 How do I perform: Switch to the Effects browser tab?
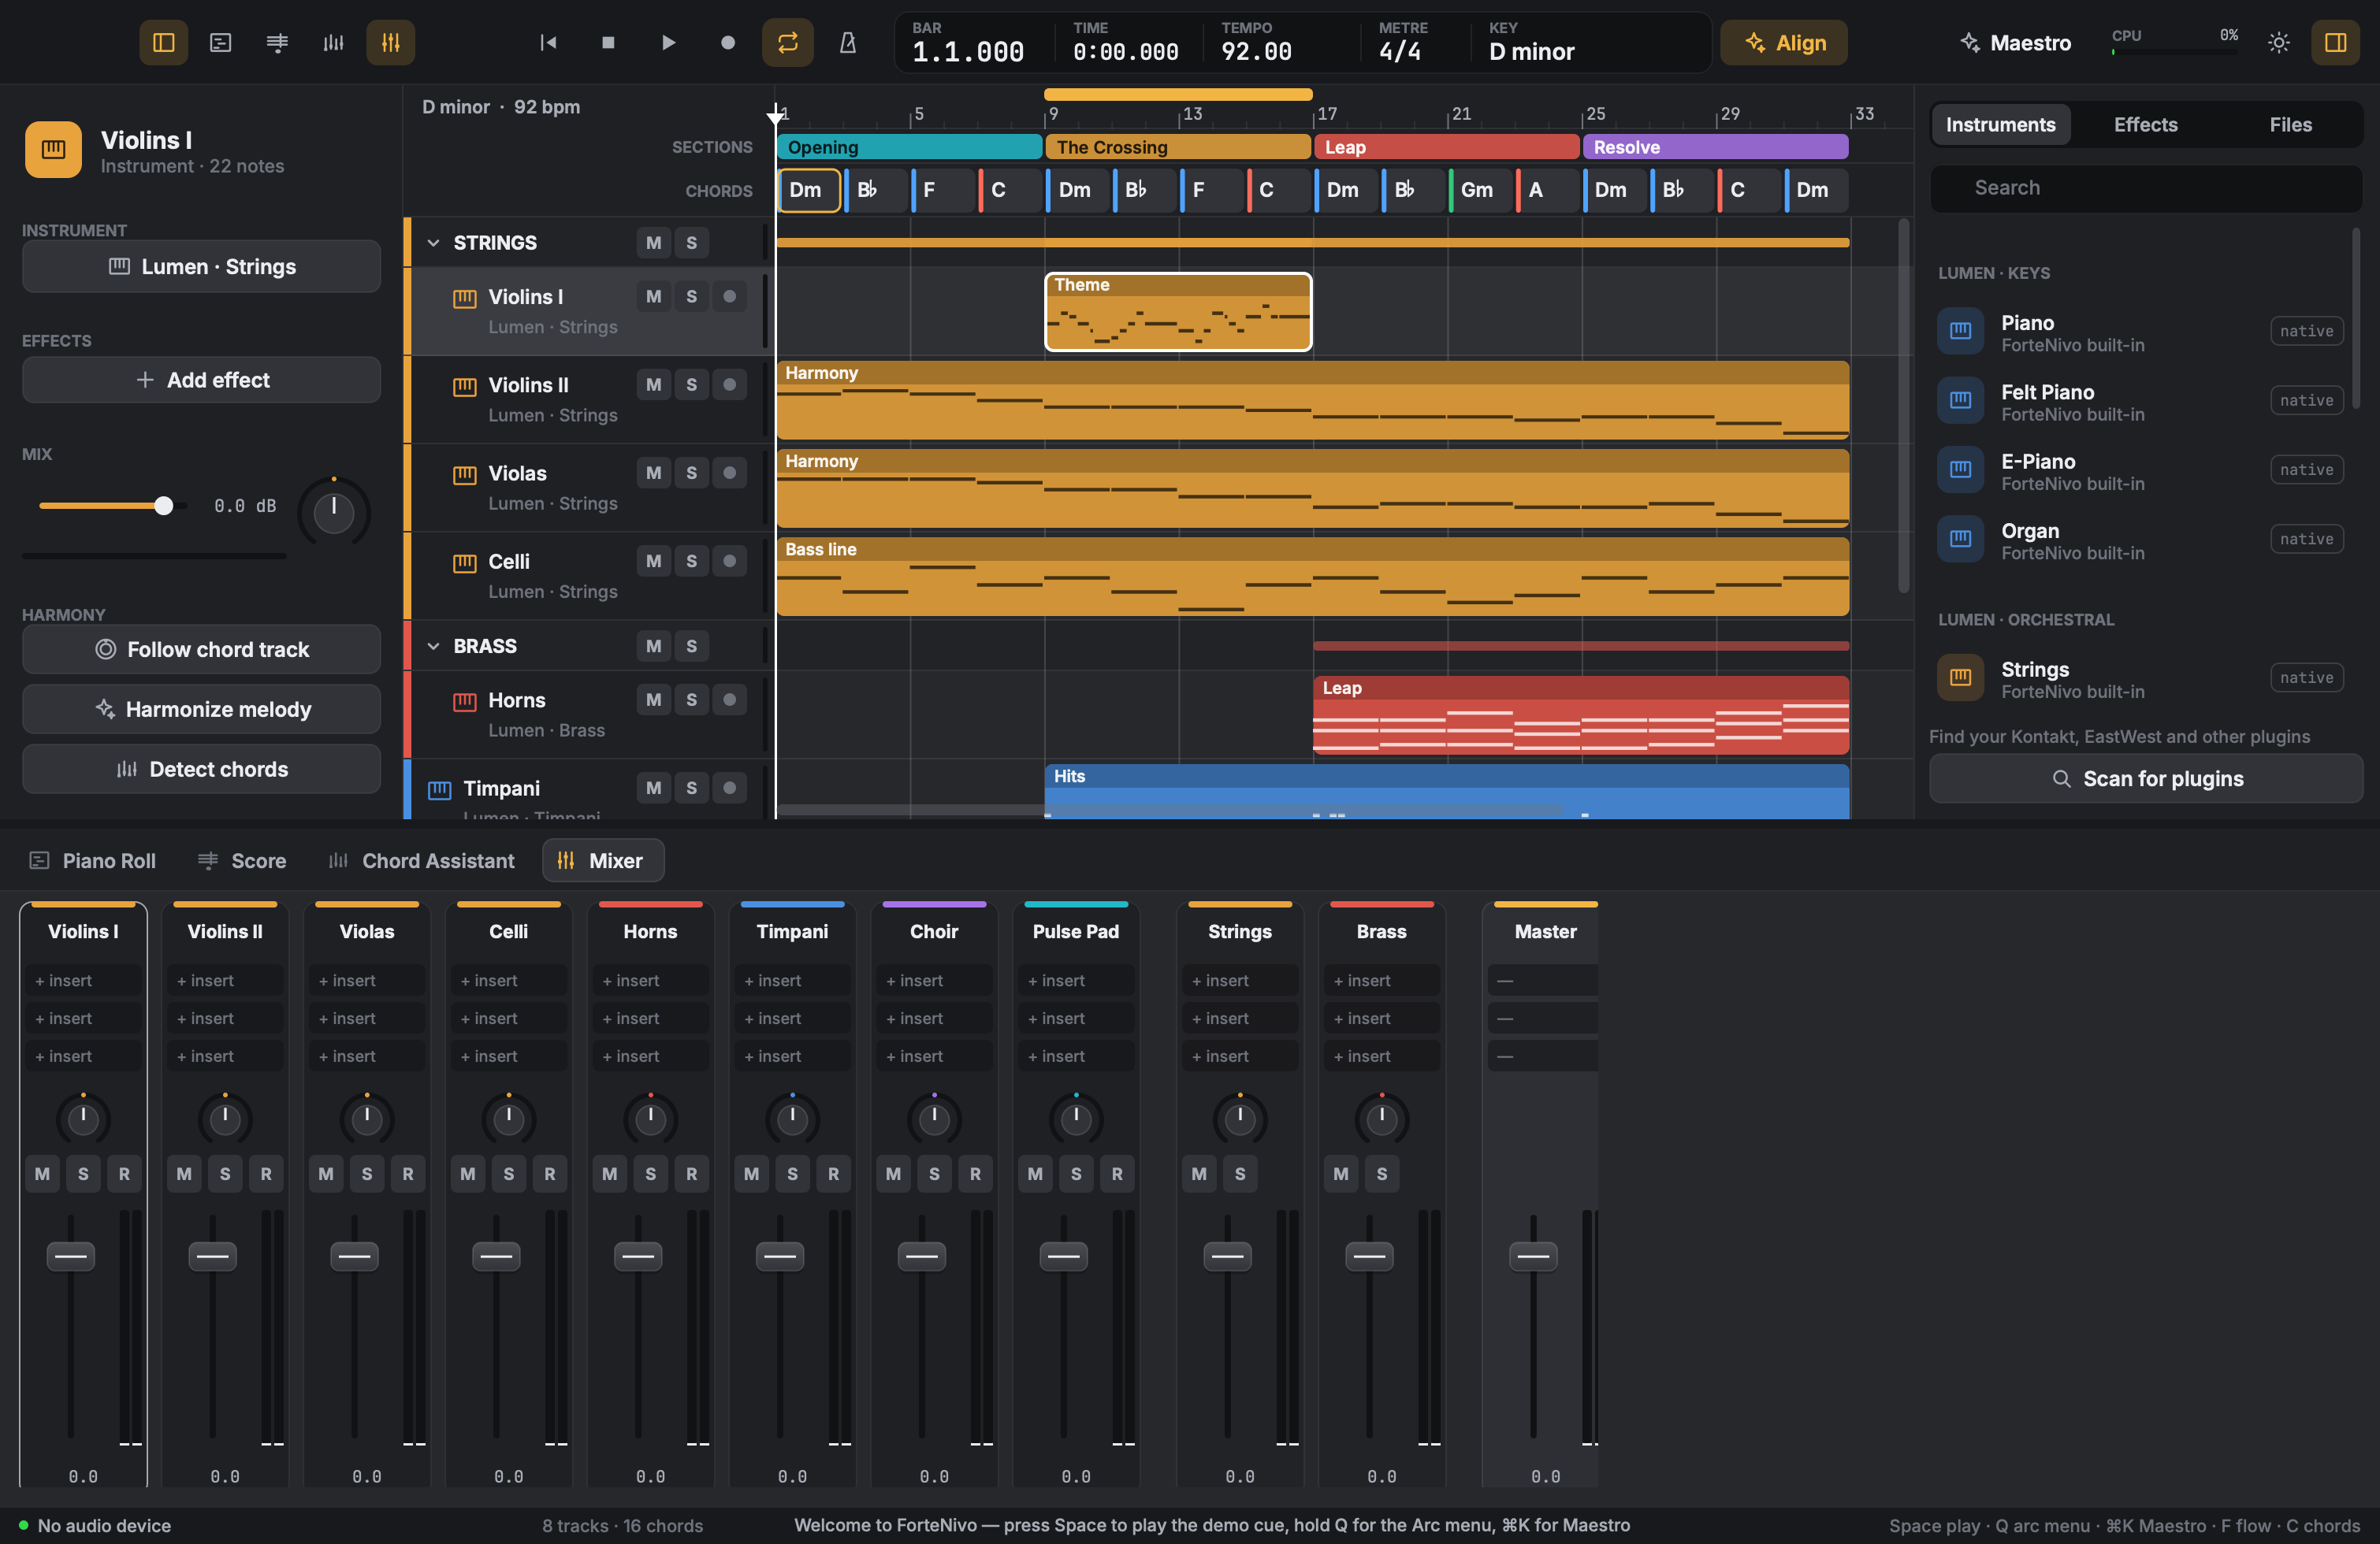pyautogui.click(x=2145, y=125)
